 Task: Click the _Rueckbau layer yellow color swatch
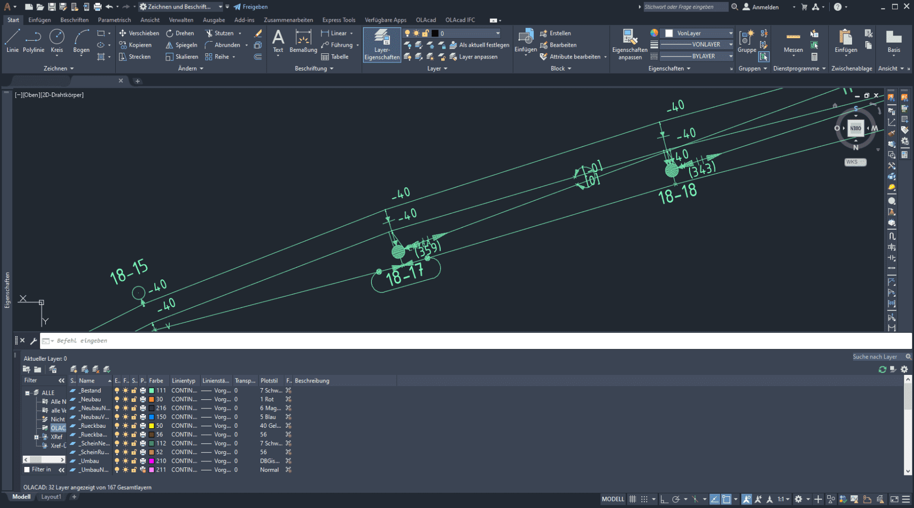pos(151,426)
